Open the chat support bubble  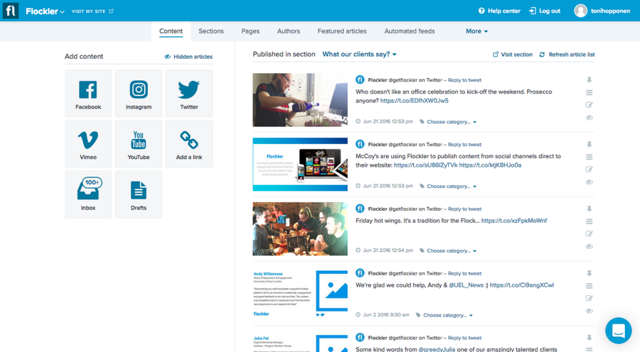[619, 331]
